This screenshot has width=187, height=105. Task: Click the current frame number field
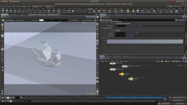point(17,98)
